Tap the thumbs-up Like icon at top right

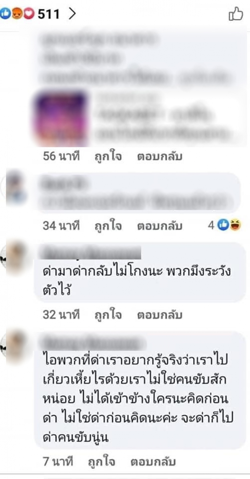(x=236, y=14)
